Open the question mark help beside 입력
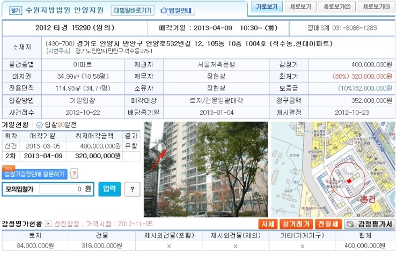397x253 pixels. (132, 189)
